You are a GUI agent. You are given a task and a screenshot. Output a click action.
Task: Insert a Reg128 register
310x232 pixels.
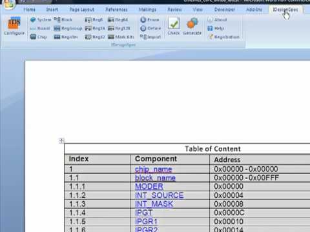[119, 28]
